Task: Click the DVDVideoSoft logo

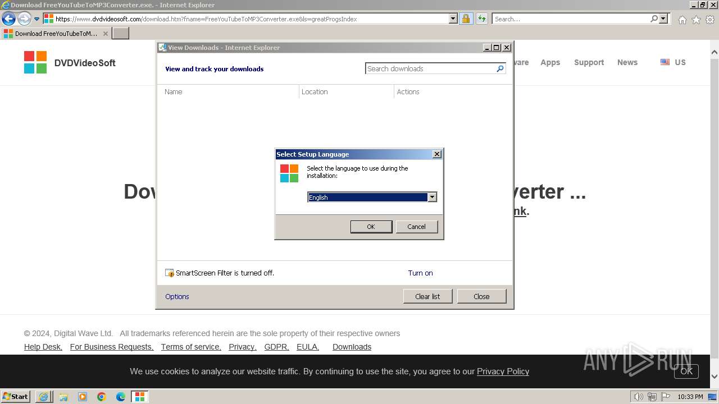Action: (70, 62)
